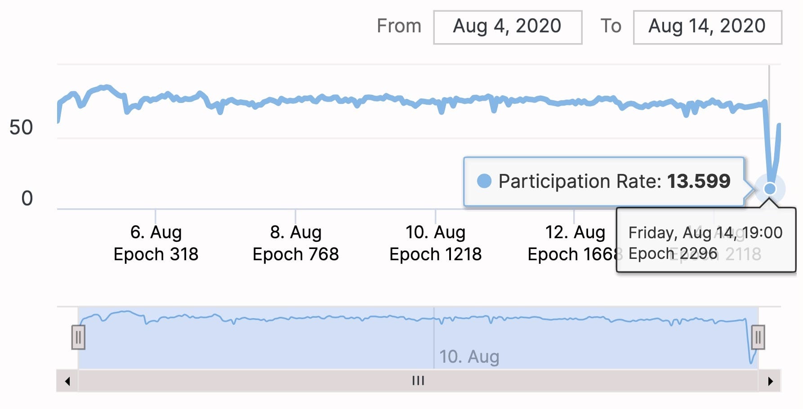The height and width of the screenshot is (409, 803).
Task: Click the From date field showing Aug 4, 2020
Action: [507, 26]
